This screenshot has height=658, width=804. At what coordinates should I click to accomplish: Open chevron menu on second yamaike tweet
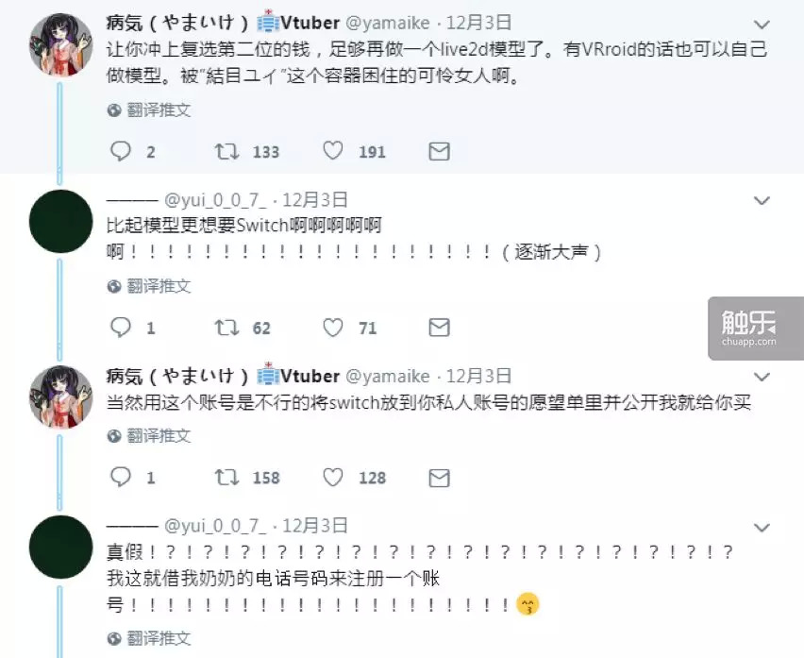coord(762,378)
